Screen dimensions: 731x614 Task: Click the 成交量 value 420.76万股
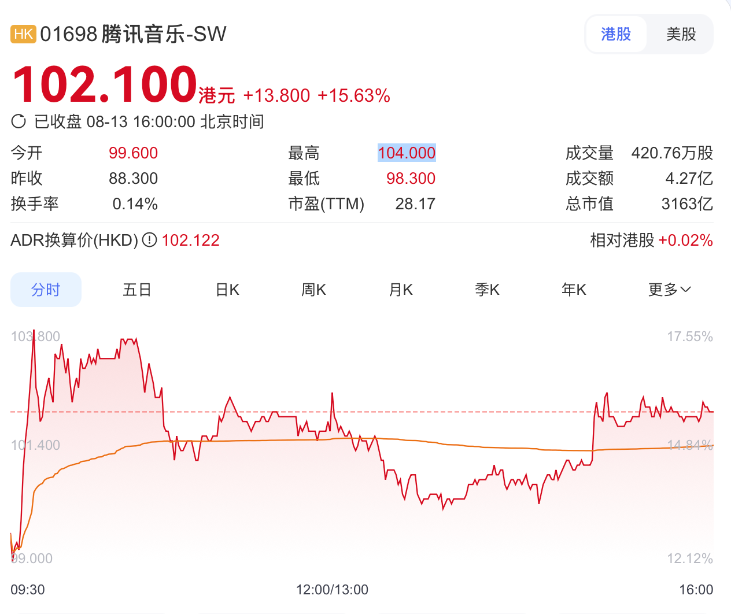click(x=672, y=153)
